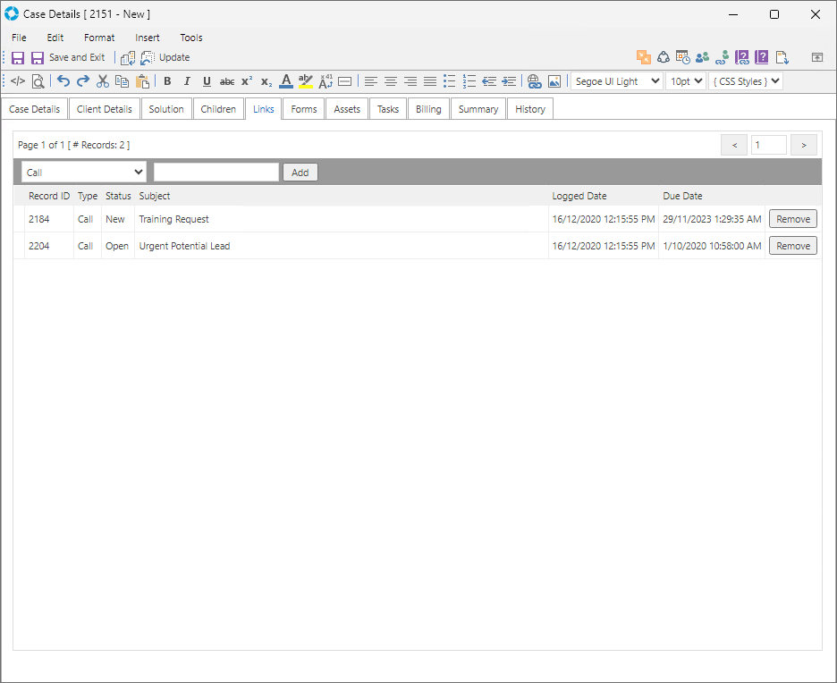Screen dimensions: 837x683
Task: Click the page number input field
Action: coord(768,145)
